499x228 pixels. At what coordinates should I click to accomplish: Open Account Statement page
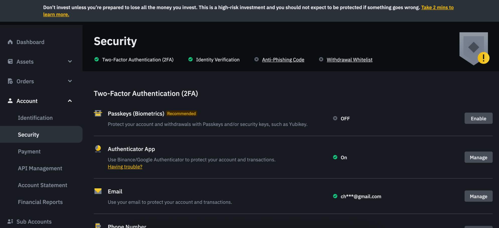pos(42,185)
